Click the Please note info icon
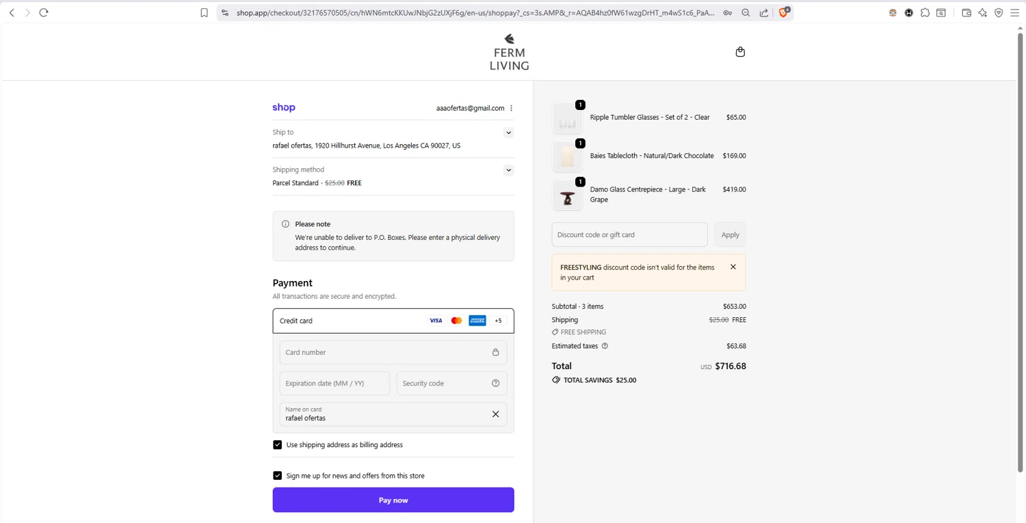This screenshot has height=523, width=1026. (285, 224)
